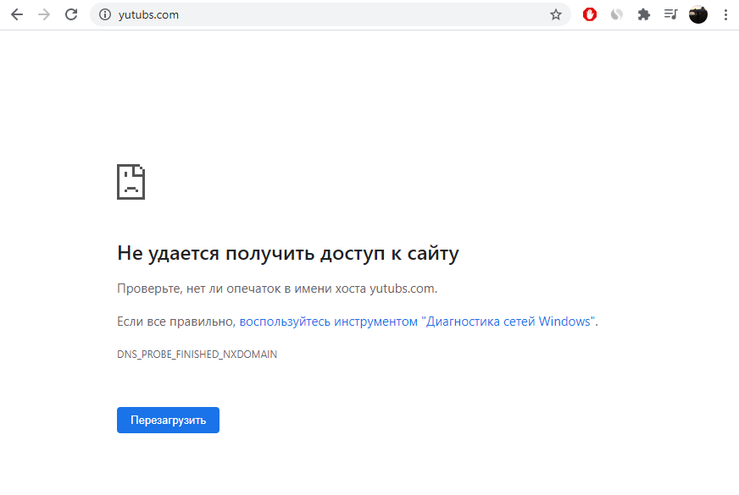Click the DNS_PROBE_FINISHED_NXDOMAIN error code

tap(197, 355)
